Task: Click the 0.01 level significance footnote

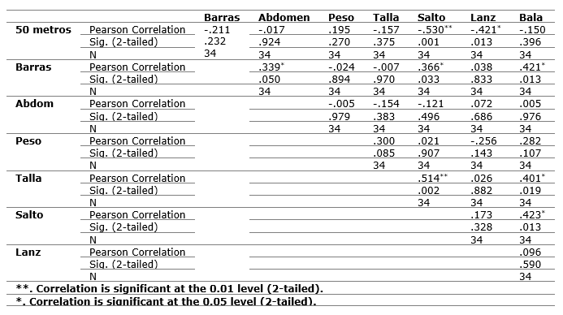Action: pos(170,289)
